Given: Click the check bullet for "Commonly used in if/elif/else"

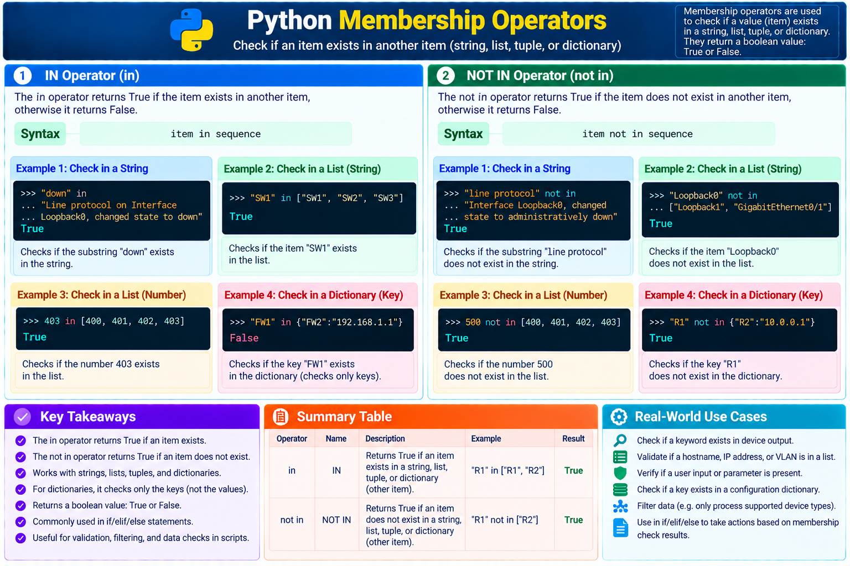Looking at the screenshot, I should 20,522.
